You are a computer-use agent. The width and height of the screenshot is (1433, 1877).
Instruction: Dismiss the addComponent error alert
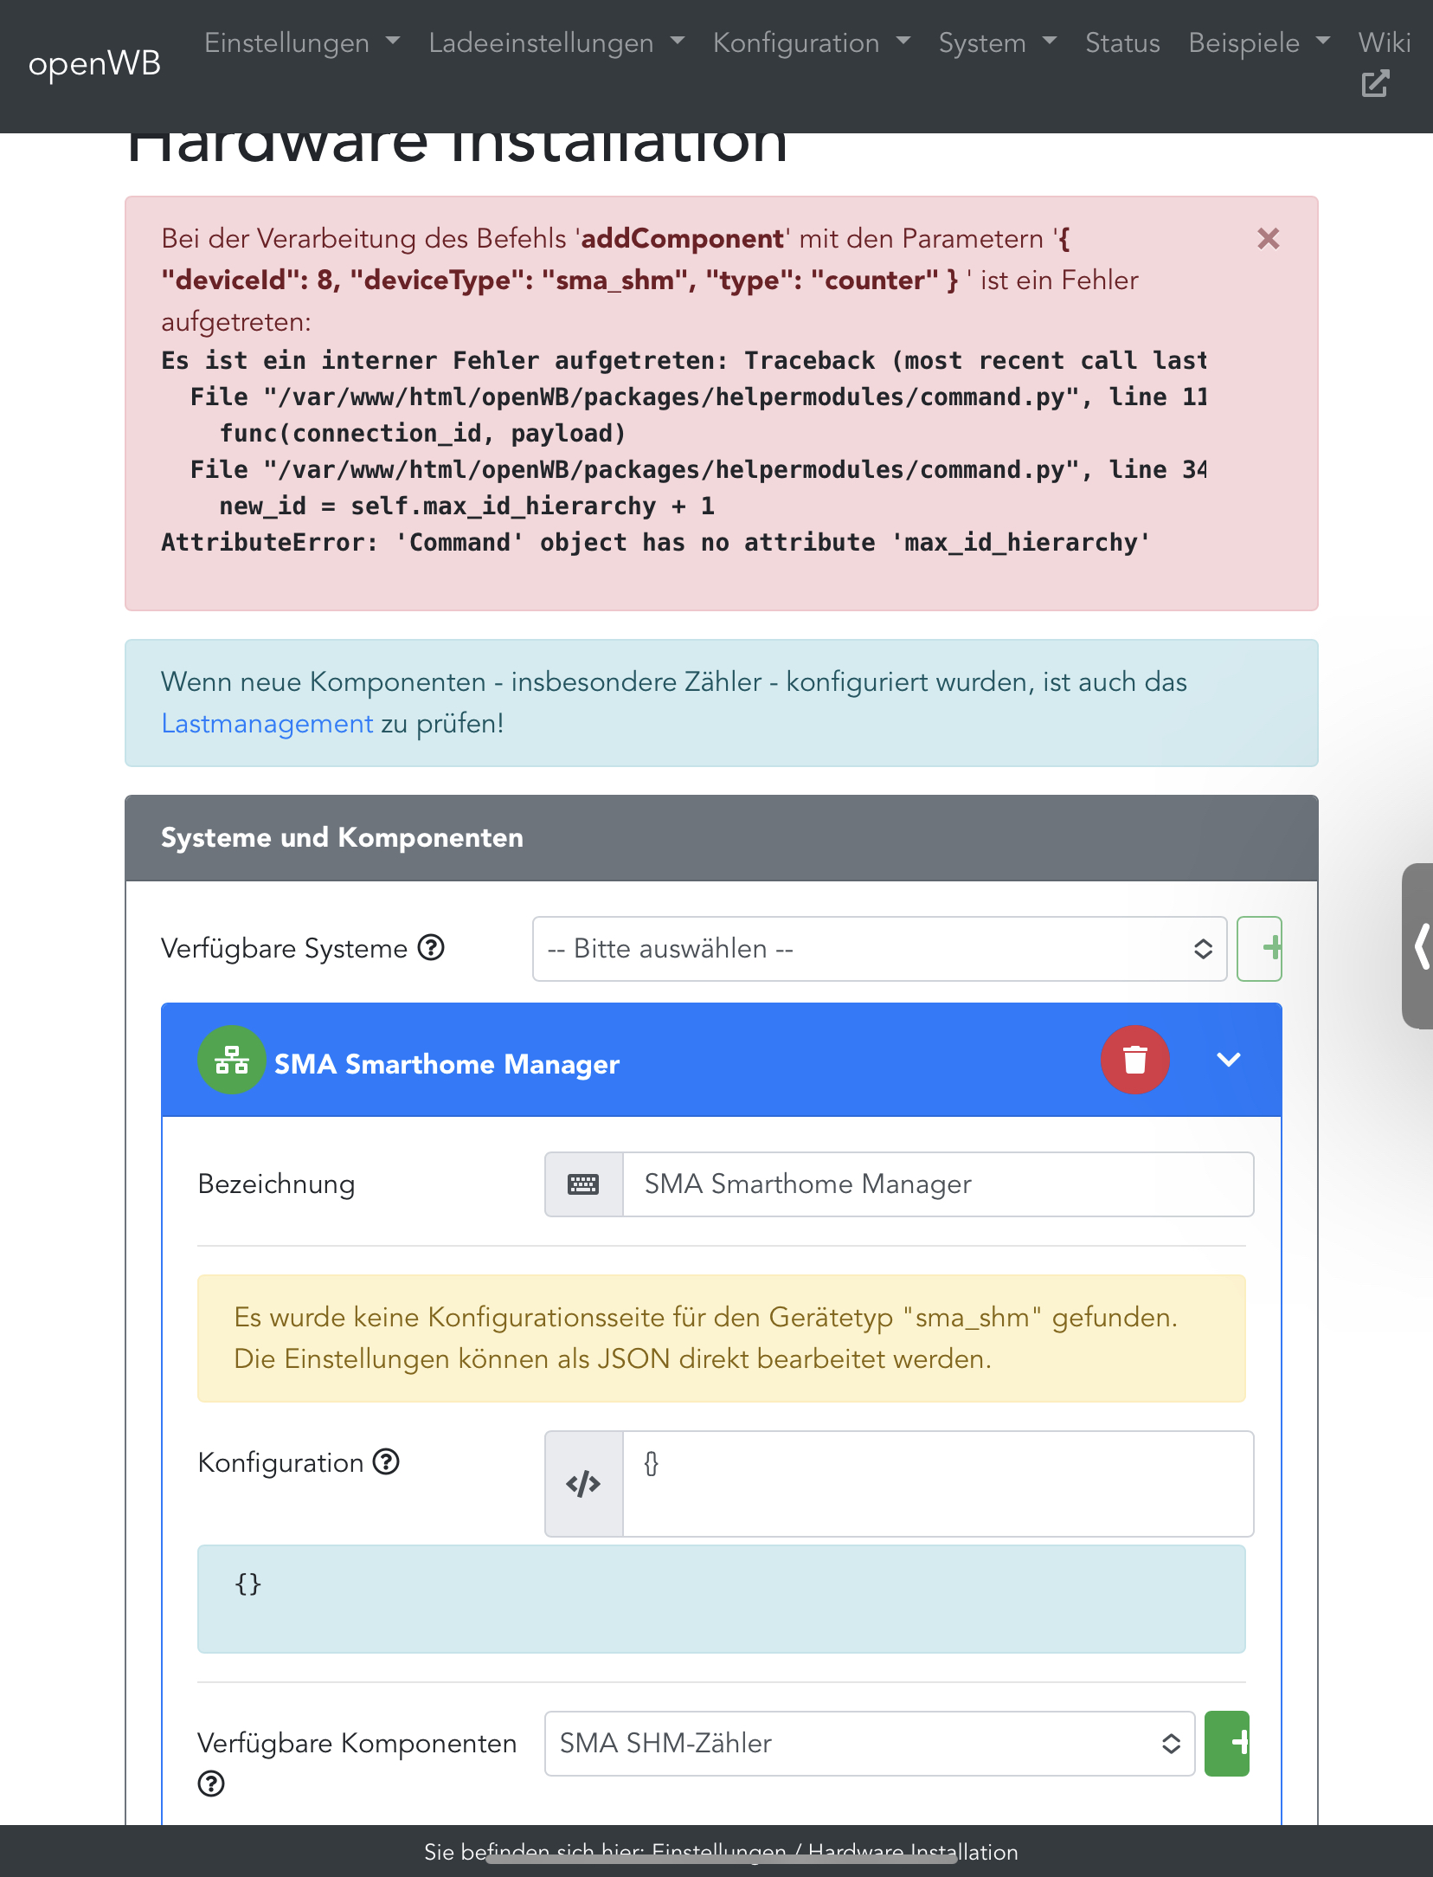coord(1268,239)
